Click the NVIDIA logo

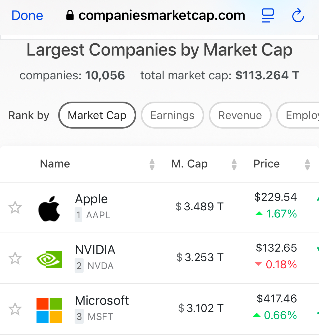tap(49, 259)
